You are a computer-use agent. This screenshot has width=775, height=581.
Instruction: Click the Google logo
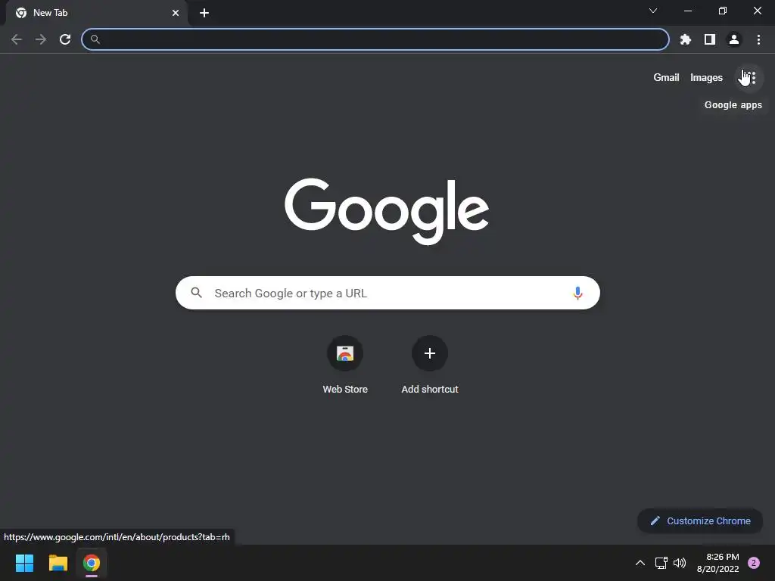387,211
